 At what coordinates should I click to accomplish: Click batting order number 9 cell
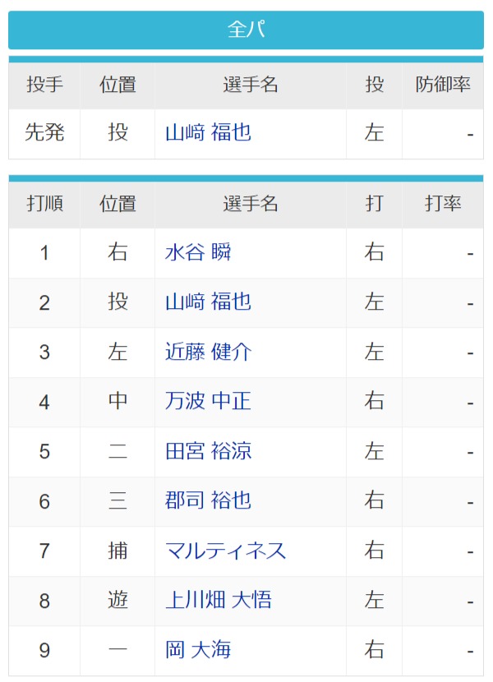coord(44,651)
